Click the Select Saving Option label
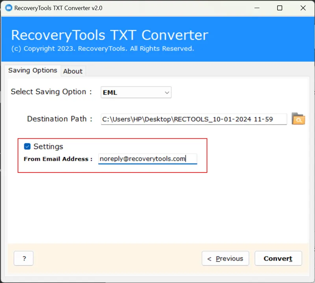This screenshot has height=283, width=315. pos(51,92)
